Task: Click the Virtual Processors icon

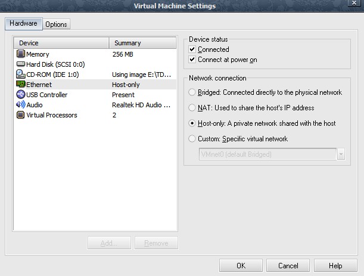Action: coord(21,115)
